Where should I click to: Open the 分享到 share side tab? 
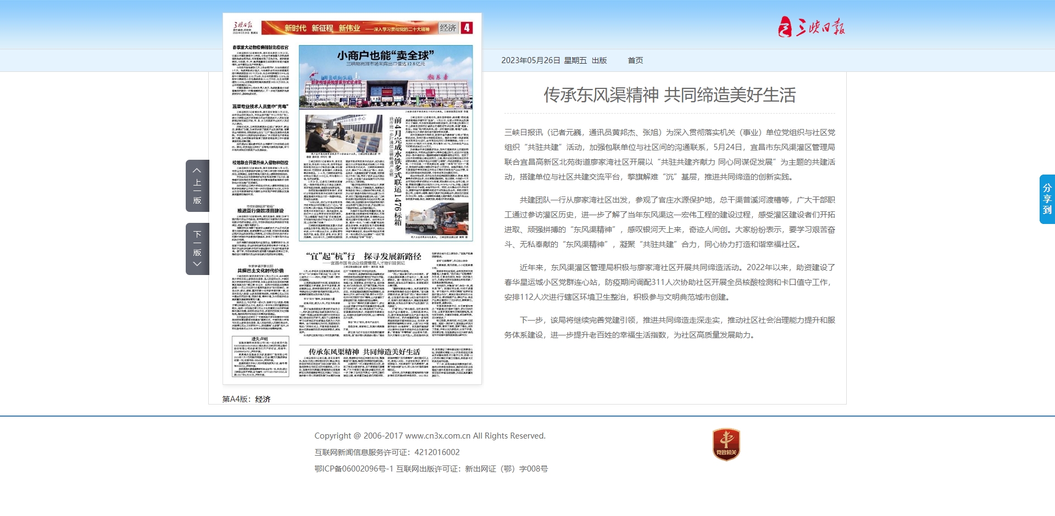(1047, 199)
